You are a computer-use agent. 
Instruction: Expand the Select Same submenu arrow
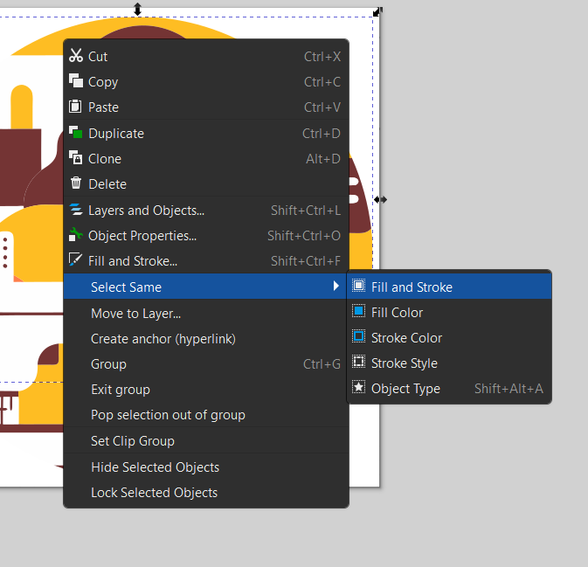(336, 287)
